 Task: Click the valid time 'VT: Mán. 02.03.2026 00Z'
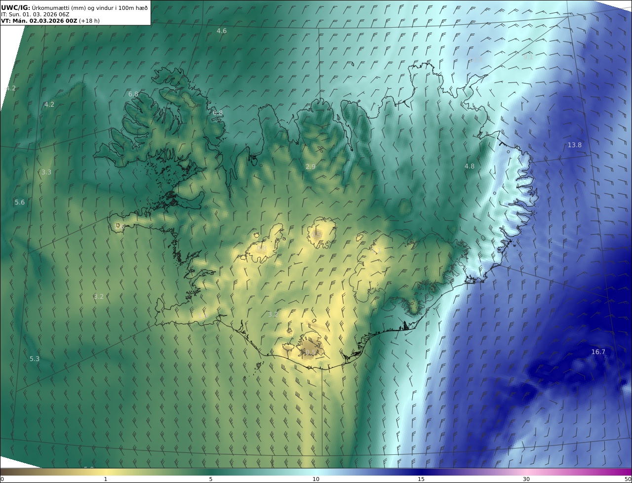(x=39, y=21)
